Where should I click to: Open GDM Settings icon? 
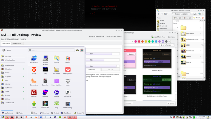pos(68,105)
